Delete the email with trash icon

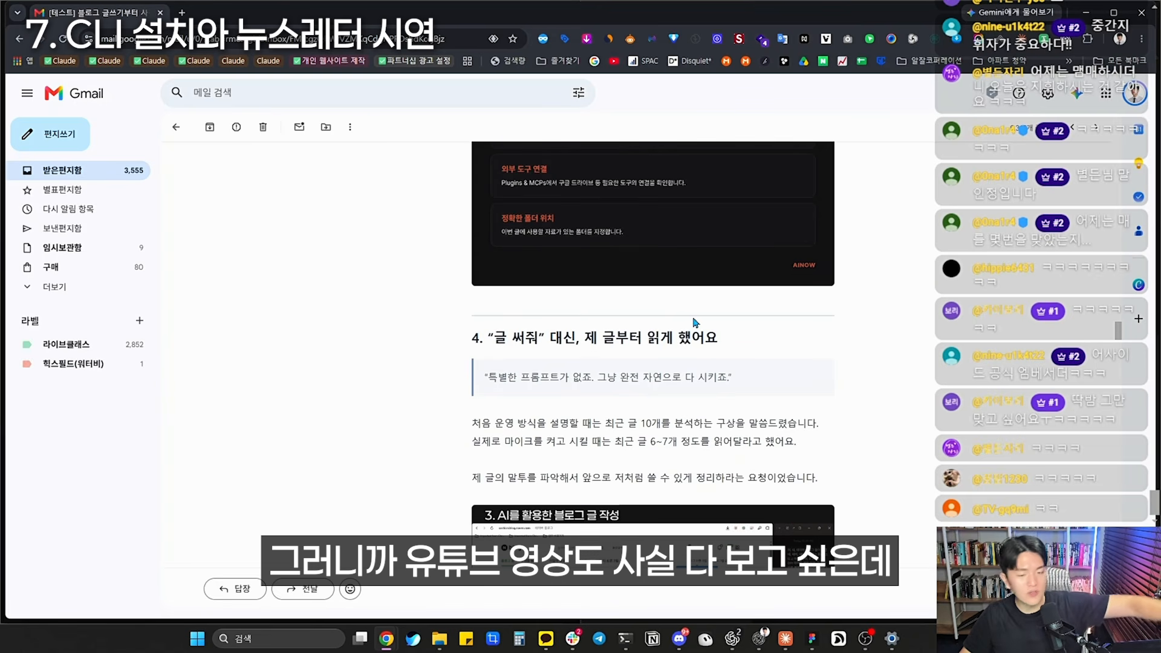[263, 127]
